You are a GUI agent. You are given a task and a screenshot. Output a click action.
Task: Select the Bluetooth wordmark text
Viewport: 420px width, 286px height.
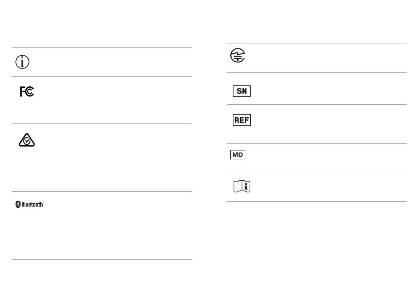click(32, 205)
